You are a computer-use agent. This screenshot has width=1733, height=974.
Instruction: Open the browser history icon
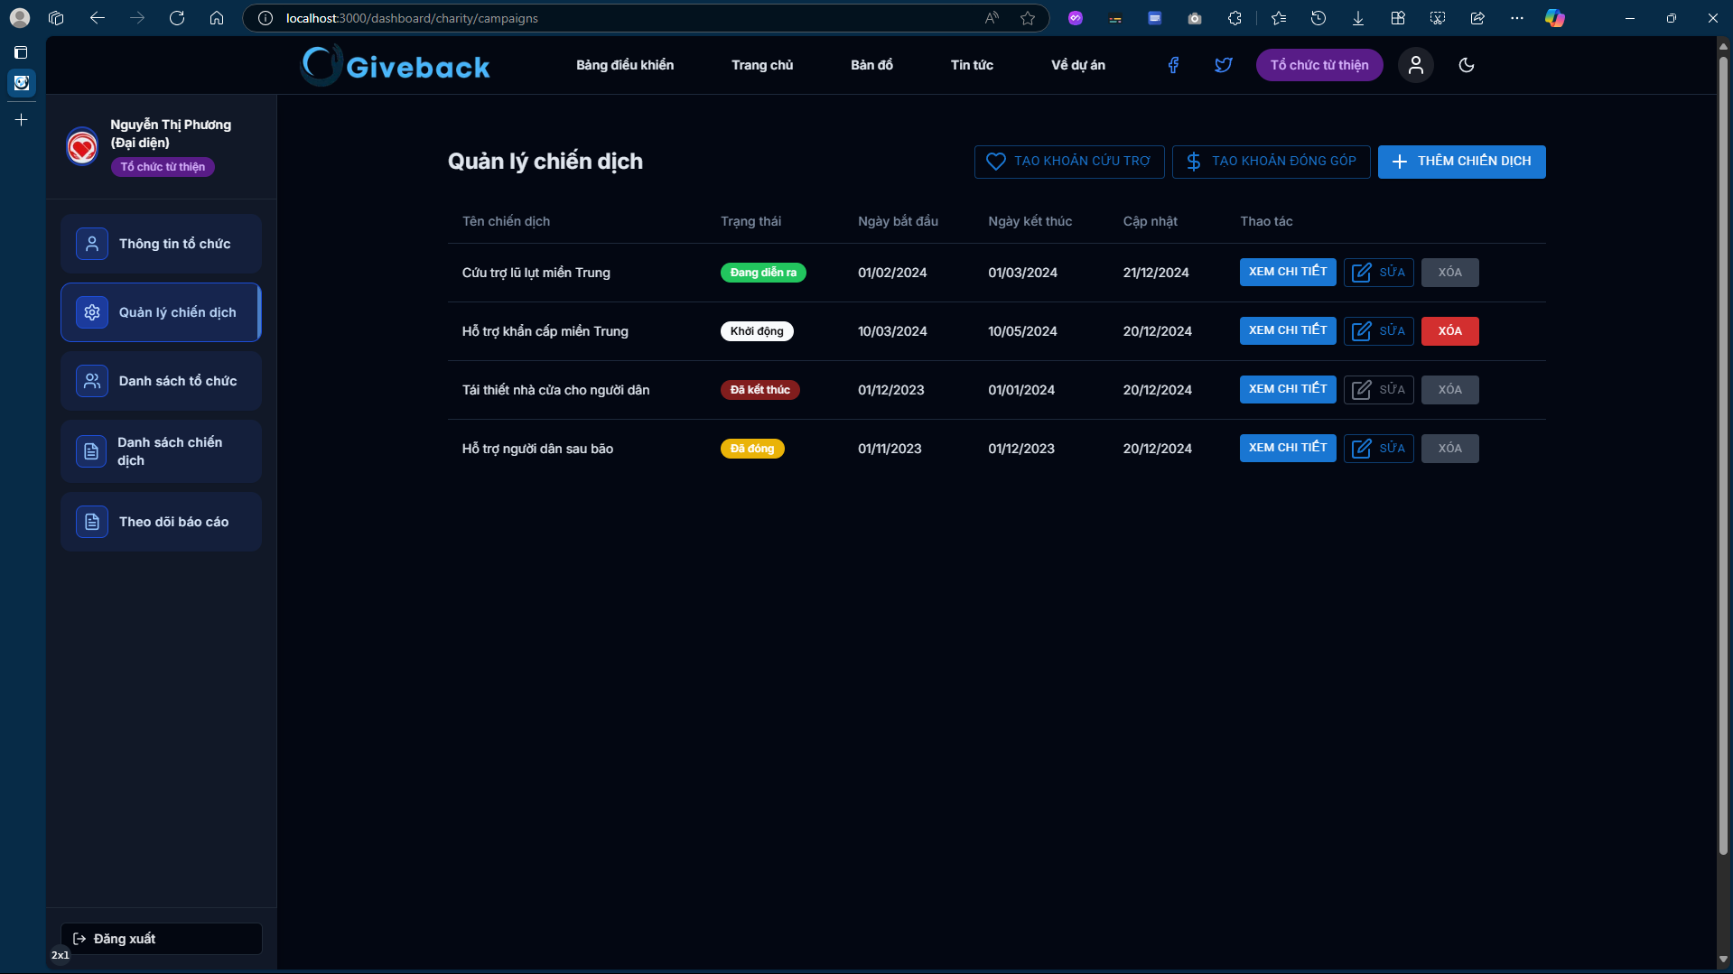1318,18
